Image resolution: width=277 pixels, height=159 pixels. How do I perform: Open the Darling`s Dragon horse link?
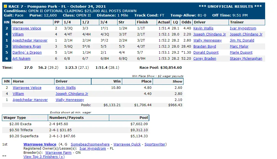[x=27, y=53]
